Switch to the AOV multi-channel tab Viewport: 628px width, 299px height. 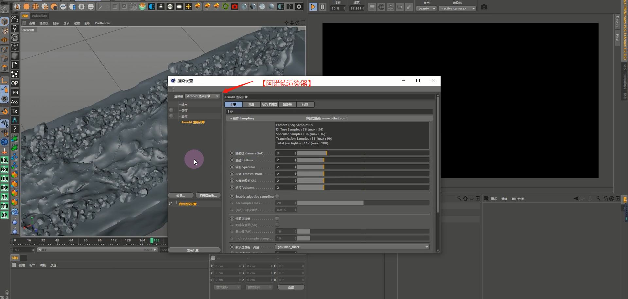tap(269, 105)
